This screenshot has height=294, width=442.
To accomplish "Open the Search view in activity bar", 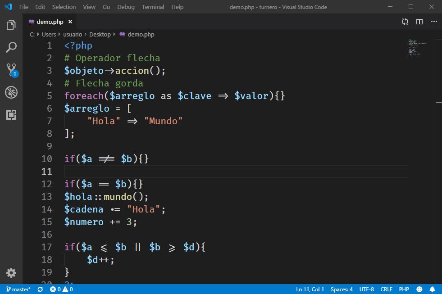I will click(x=11, y=47).
